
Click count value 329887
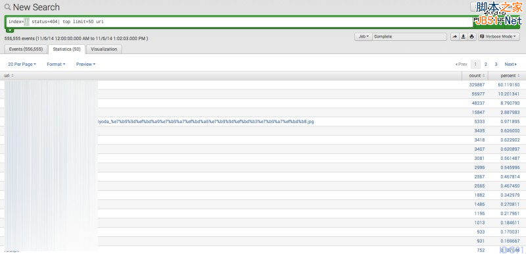(x=477, y=85)
